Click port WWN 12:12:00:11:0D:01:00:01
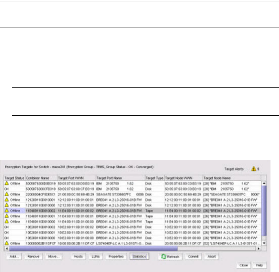This screenshot has height=272, width=279. [x=76, y=200]
